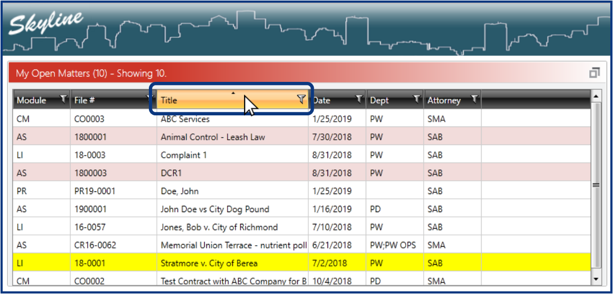
Task: Maximize the My Open Matters panel
Action: point(594,73)
